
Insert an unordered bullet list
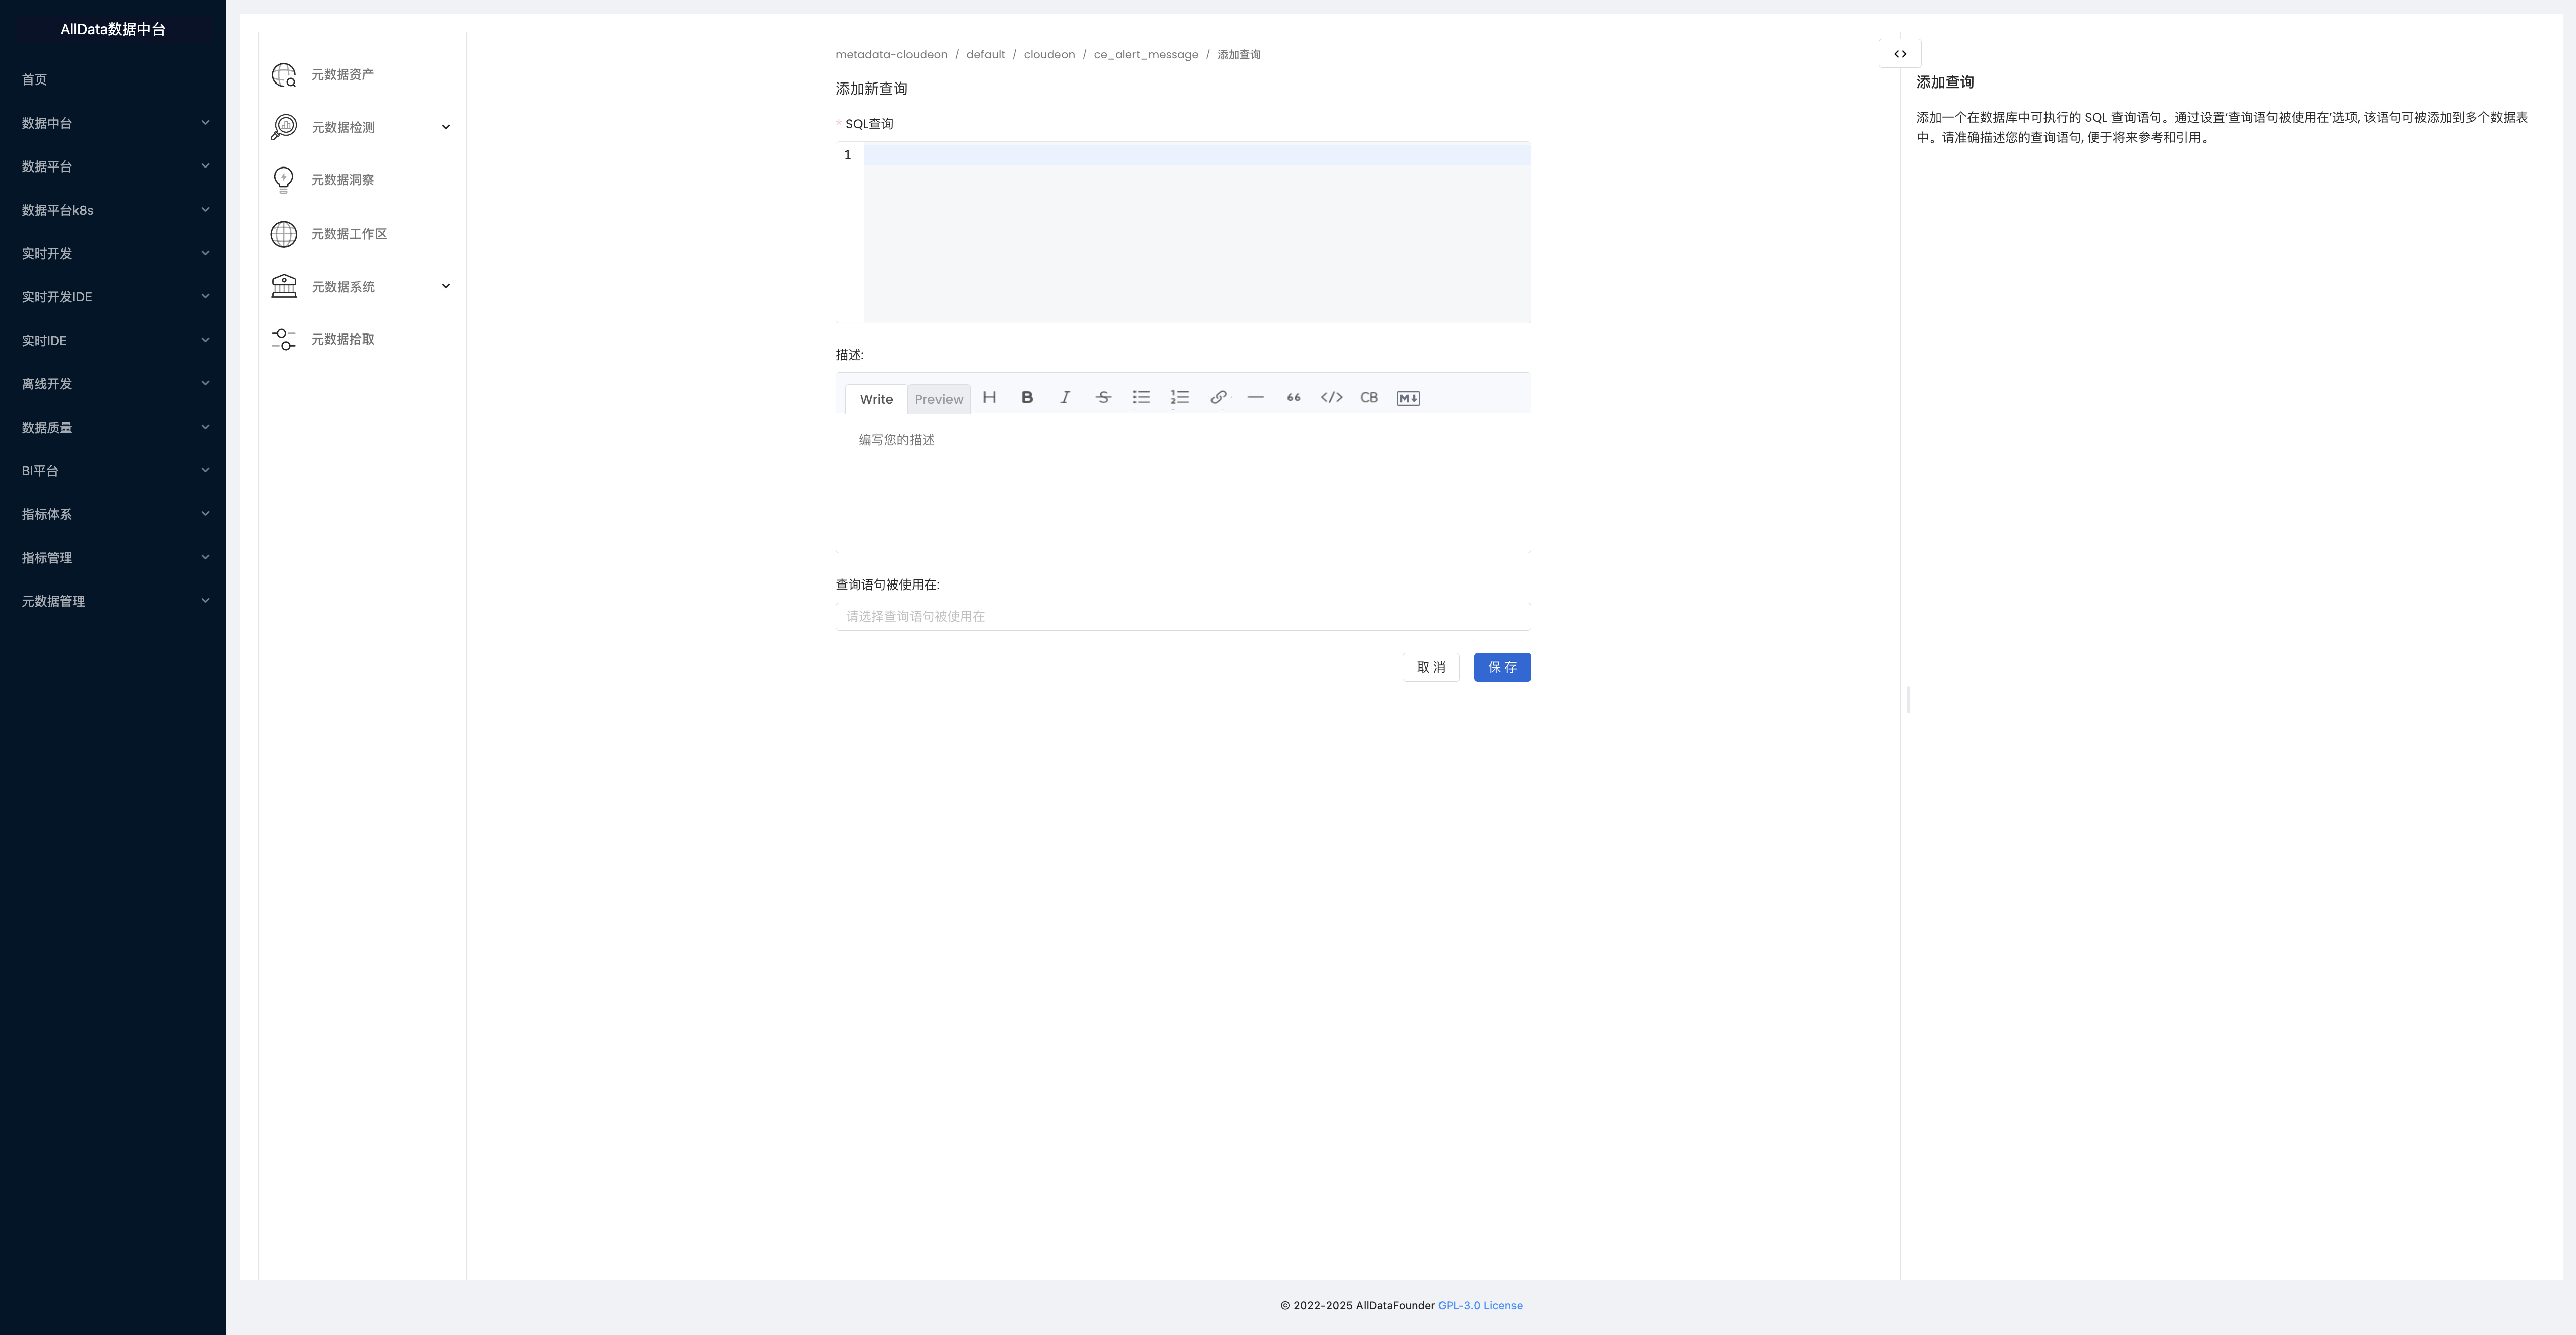tap(1141, 398)
